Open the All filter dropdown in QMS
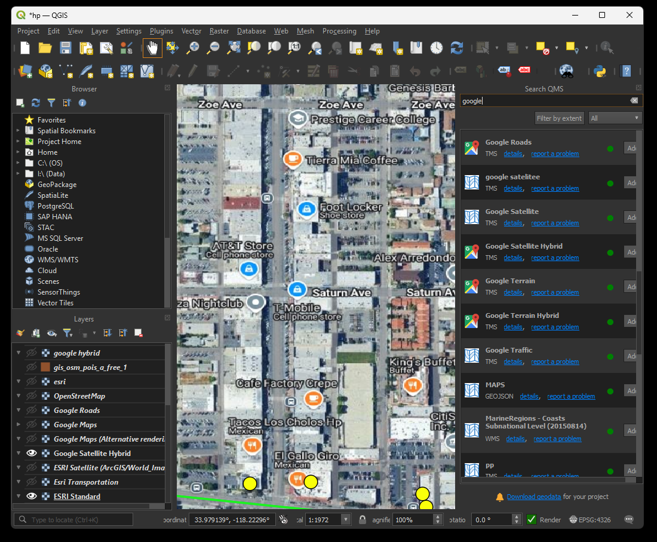Image resolution: width=657 pixels, height=542 pixels. click(615, 118)
